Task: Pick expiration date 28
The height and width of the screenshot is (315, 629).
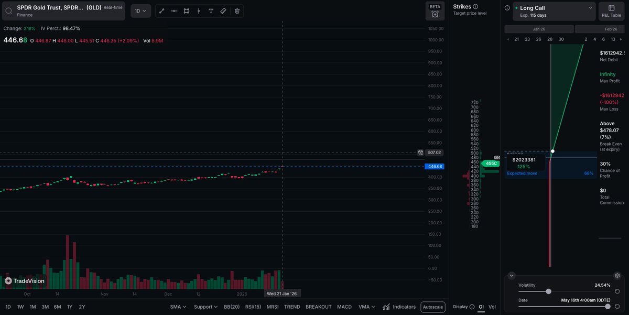Action: 550,39
